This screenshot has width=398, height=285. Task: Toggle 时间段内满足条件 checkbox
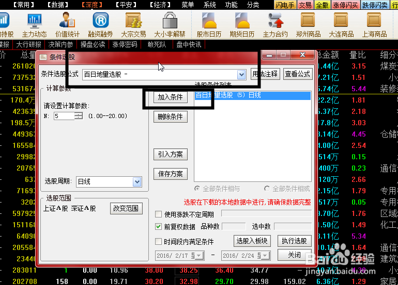[x=158, y=242]
